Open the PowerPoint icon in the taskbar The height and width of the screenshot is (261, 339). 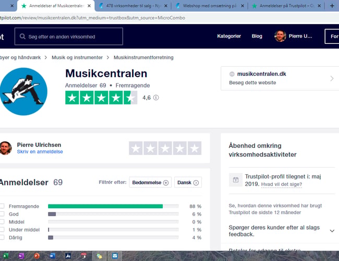[37, 256]
